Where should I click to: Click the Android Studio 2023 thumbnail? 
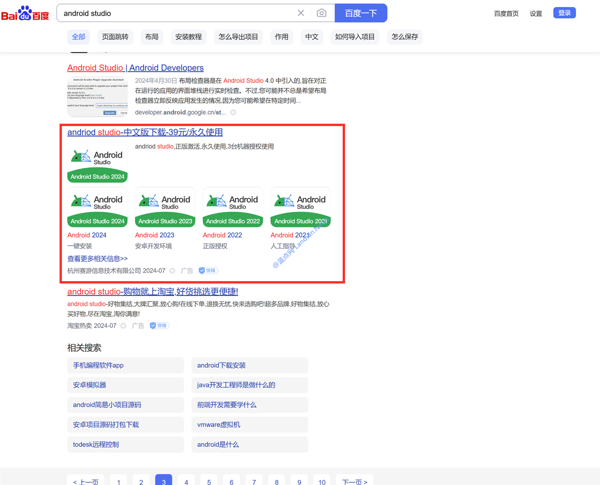coord(165,207)
